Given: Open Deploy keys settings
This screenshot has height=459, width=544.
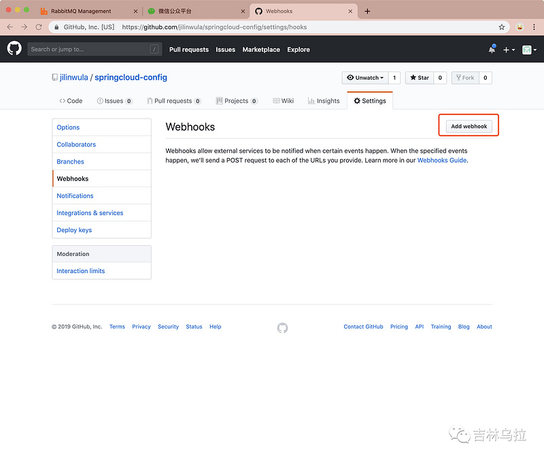Looking at the screenshot, I should (x=101, y=229).
